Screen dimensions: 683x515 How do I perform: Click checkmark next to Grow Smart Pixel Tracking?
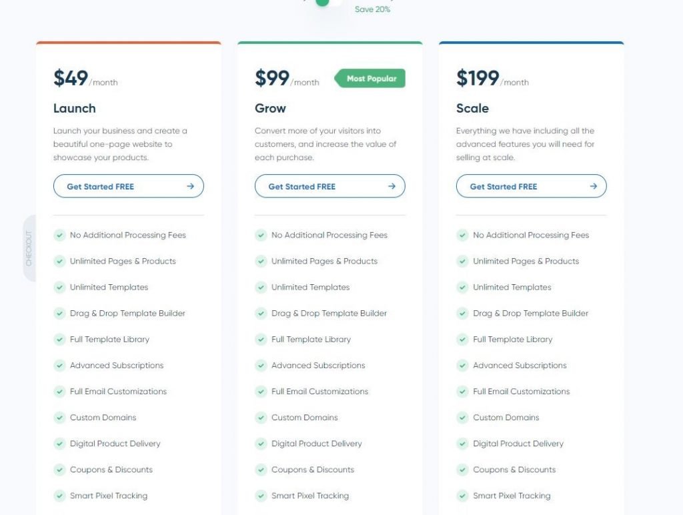coord(261,496)
